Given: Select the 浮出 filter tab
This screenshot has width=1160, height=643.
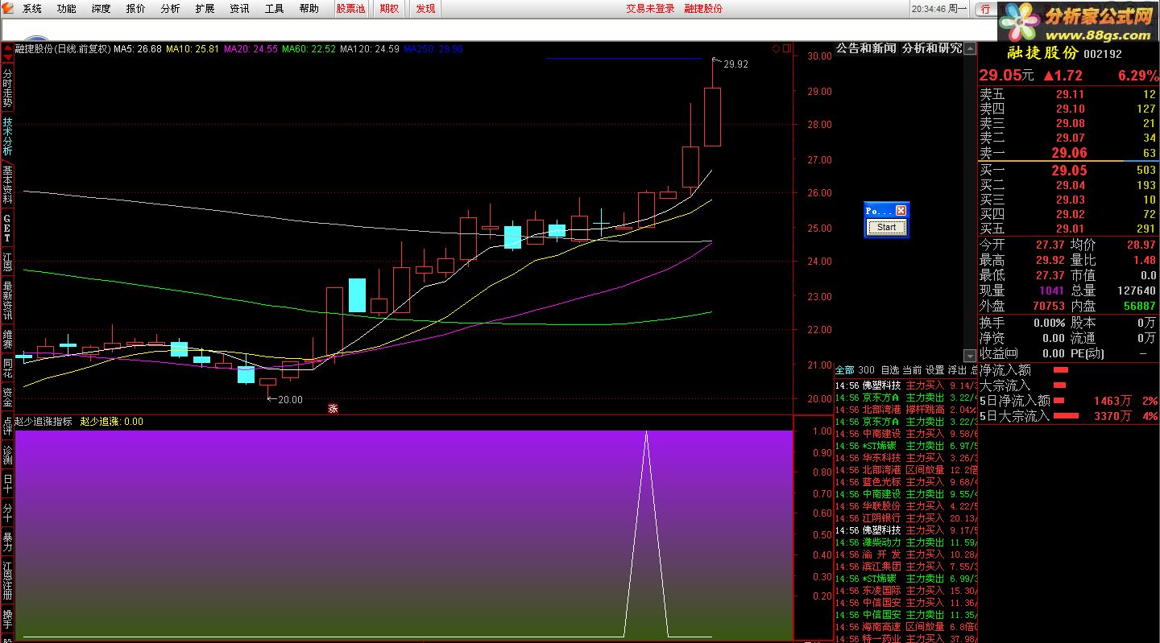Looking at the screenshot, I should tap(957, 370).
